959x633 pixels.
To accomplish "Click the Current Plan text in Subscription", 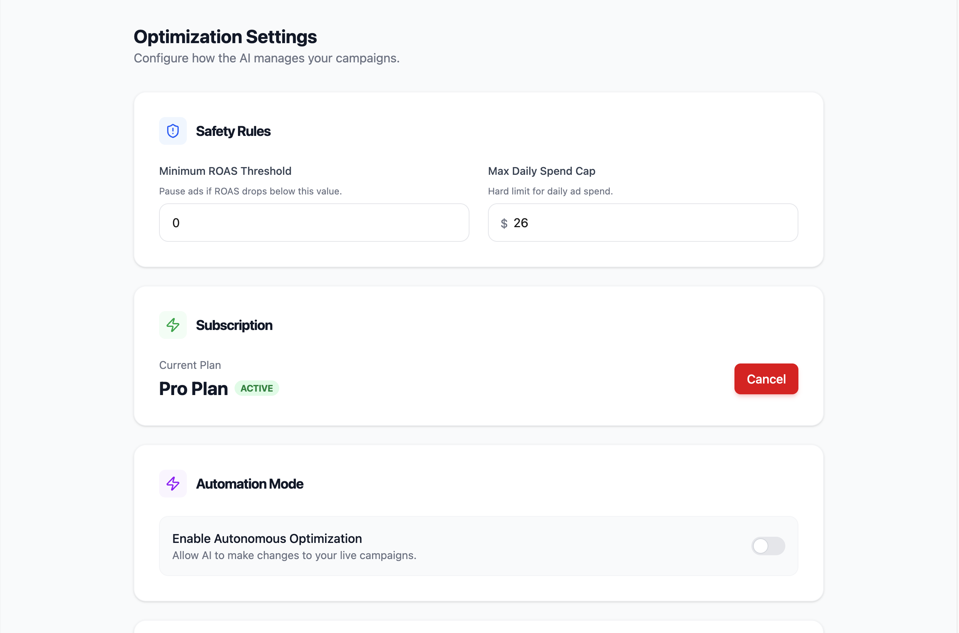I will point(190,365).
